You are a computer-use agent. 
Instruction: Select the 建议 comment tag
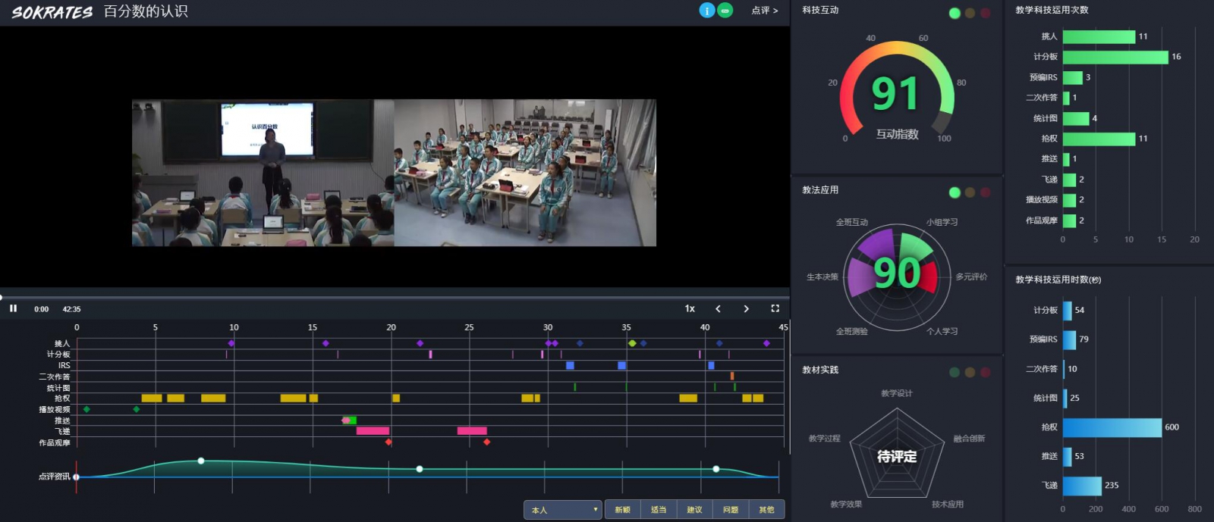point(694,510)
